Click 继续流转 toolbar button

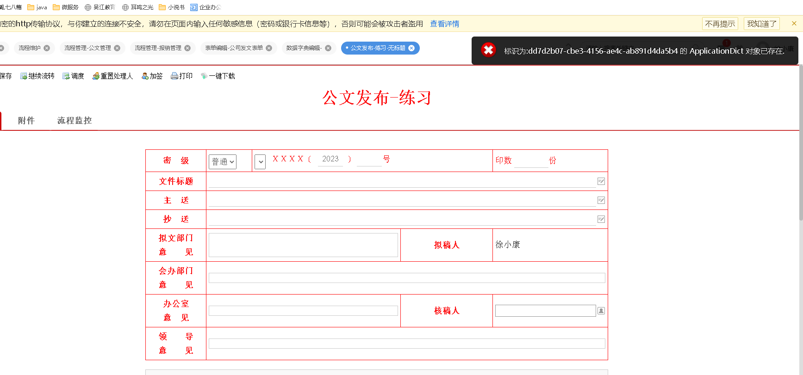pyautogui.click(x=37, y=76)
